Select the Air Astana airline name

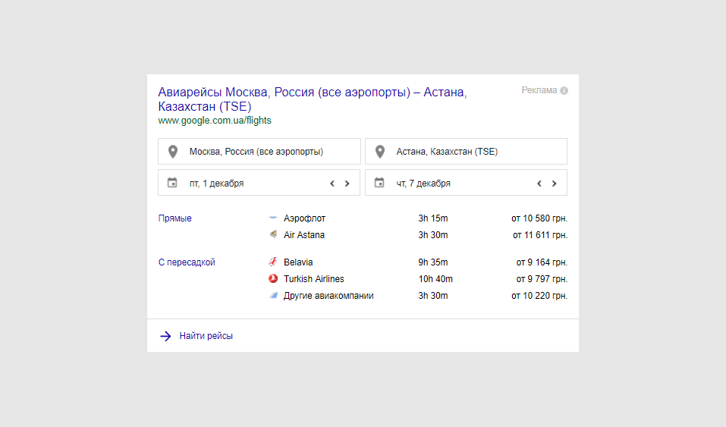coord(304,235)
